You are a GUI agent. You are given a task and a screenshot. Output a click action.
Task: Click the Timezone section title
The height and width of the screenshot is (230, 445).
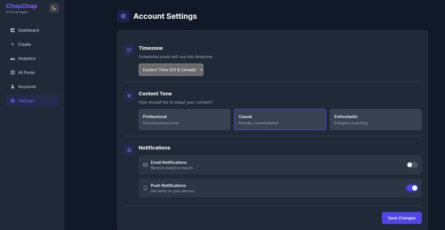tap(151, 48)
